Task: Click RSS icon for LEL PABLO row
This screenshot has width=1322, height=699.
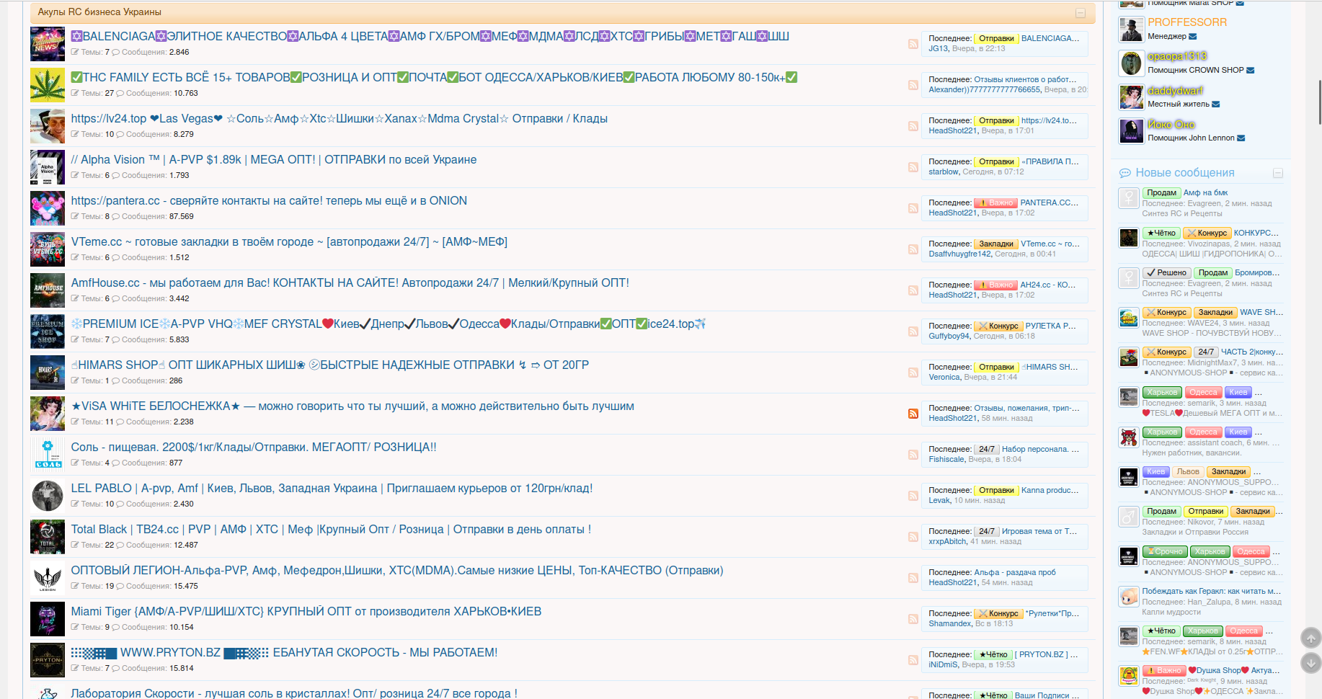Action: point(913,496)
